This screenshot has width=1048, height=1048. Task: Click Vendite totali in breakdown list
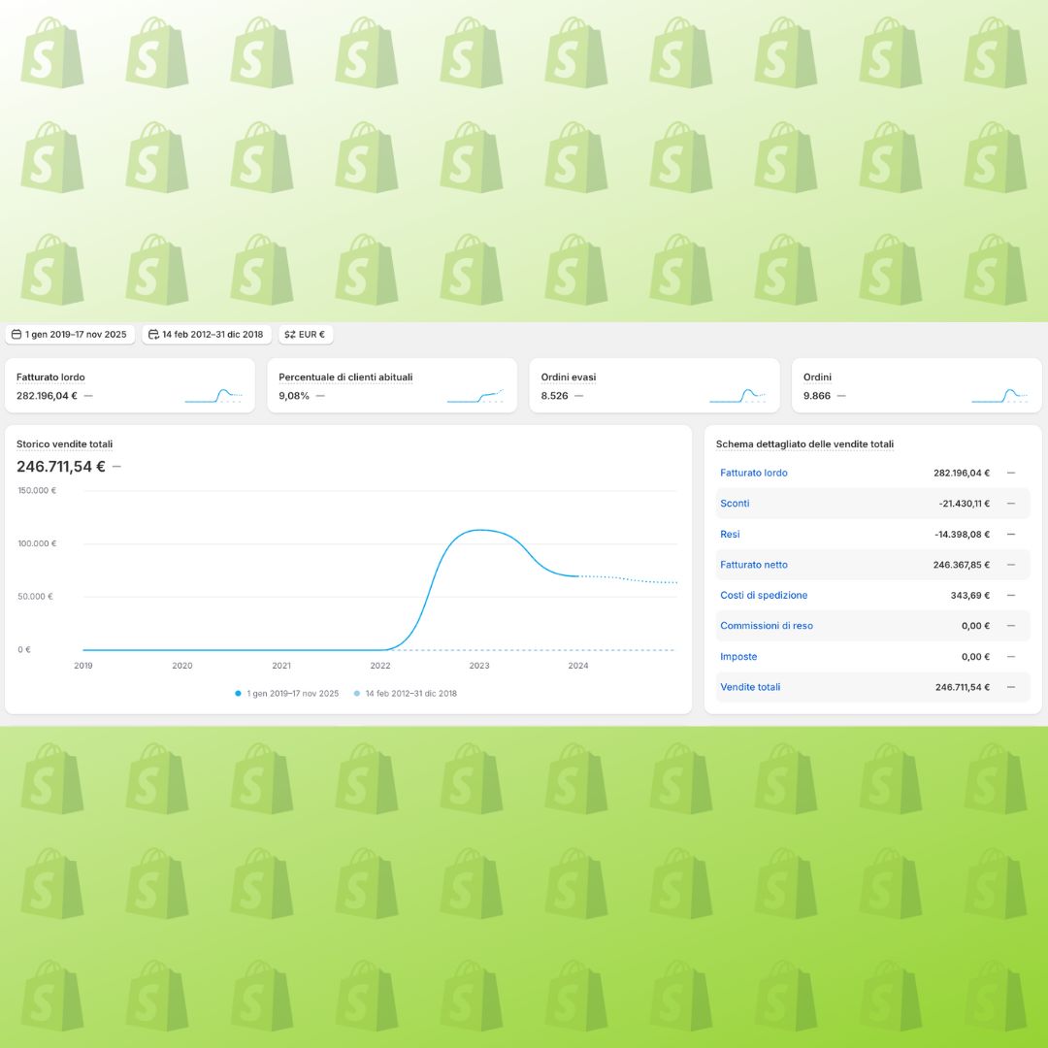750,687
